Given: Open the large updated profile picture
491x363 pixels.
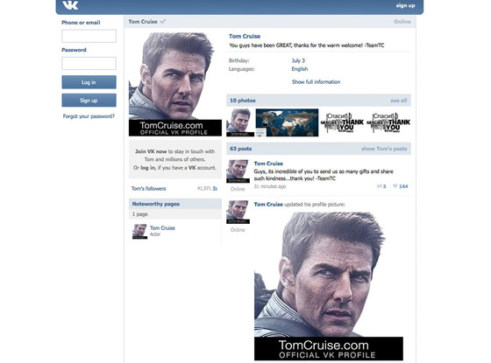Looking at the screenshot, I should coord(329,286).
